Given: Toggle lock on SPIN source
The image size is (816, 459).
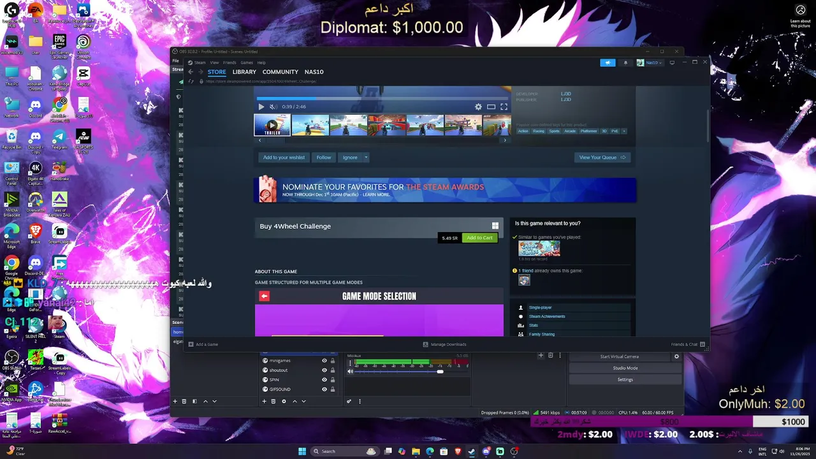Looking at the screenshot, I should point(332,380).
